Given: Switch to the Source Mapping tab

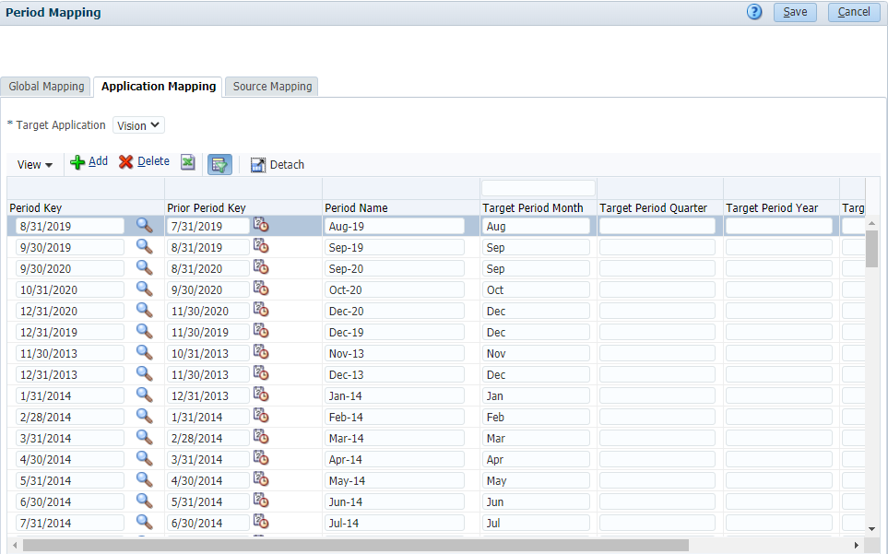Looking at the screenshot, I should click(270, 86).
